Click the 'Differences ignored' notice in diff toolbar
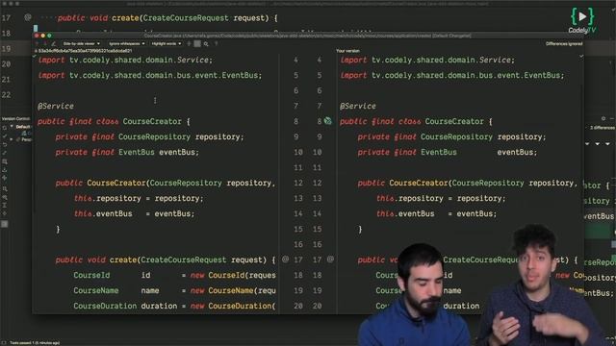 [x=564, y=43]
